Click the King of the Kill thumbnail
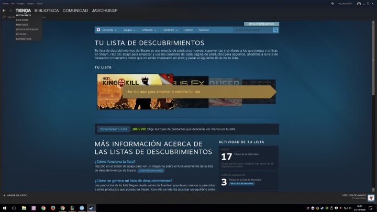Image resolution: width=377 pixels, height=212 pixels. coord(135,92)
